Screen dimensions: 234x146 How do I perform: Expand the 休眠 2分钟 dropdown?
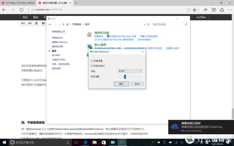[x=130, y=71]
